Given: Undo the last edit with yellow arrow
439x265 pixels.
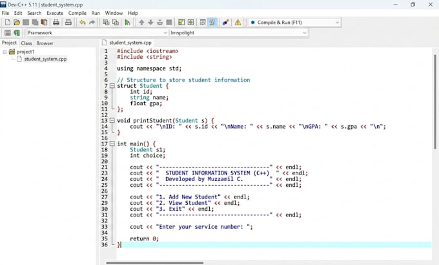Looking at the screenshot, I should (83, 23).
